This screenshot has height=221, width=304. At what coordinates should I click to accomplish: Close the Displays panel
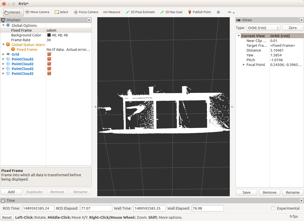click(x=89, y=20)
